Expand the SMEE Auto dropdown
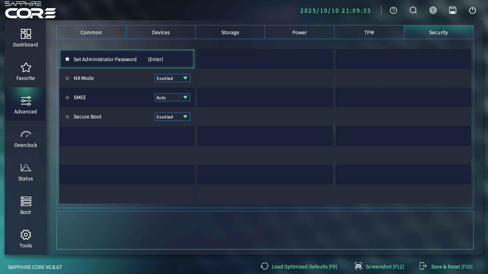 pos(172,97)
